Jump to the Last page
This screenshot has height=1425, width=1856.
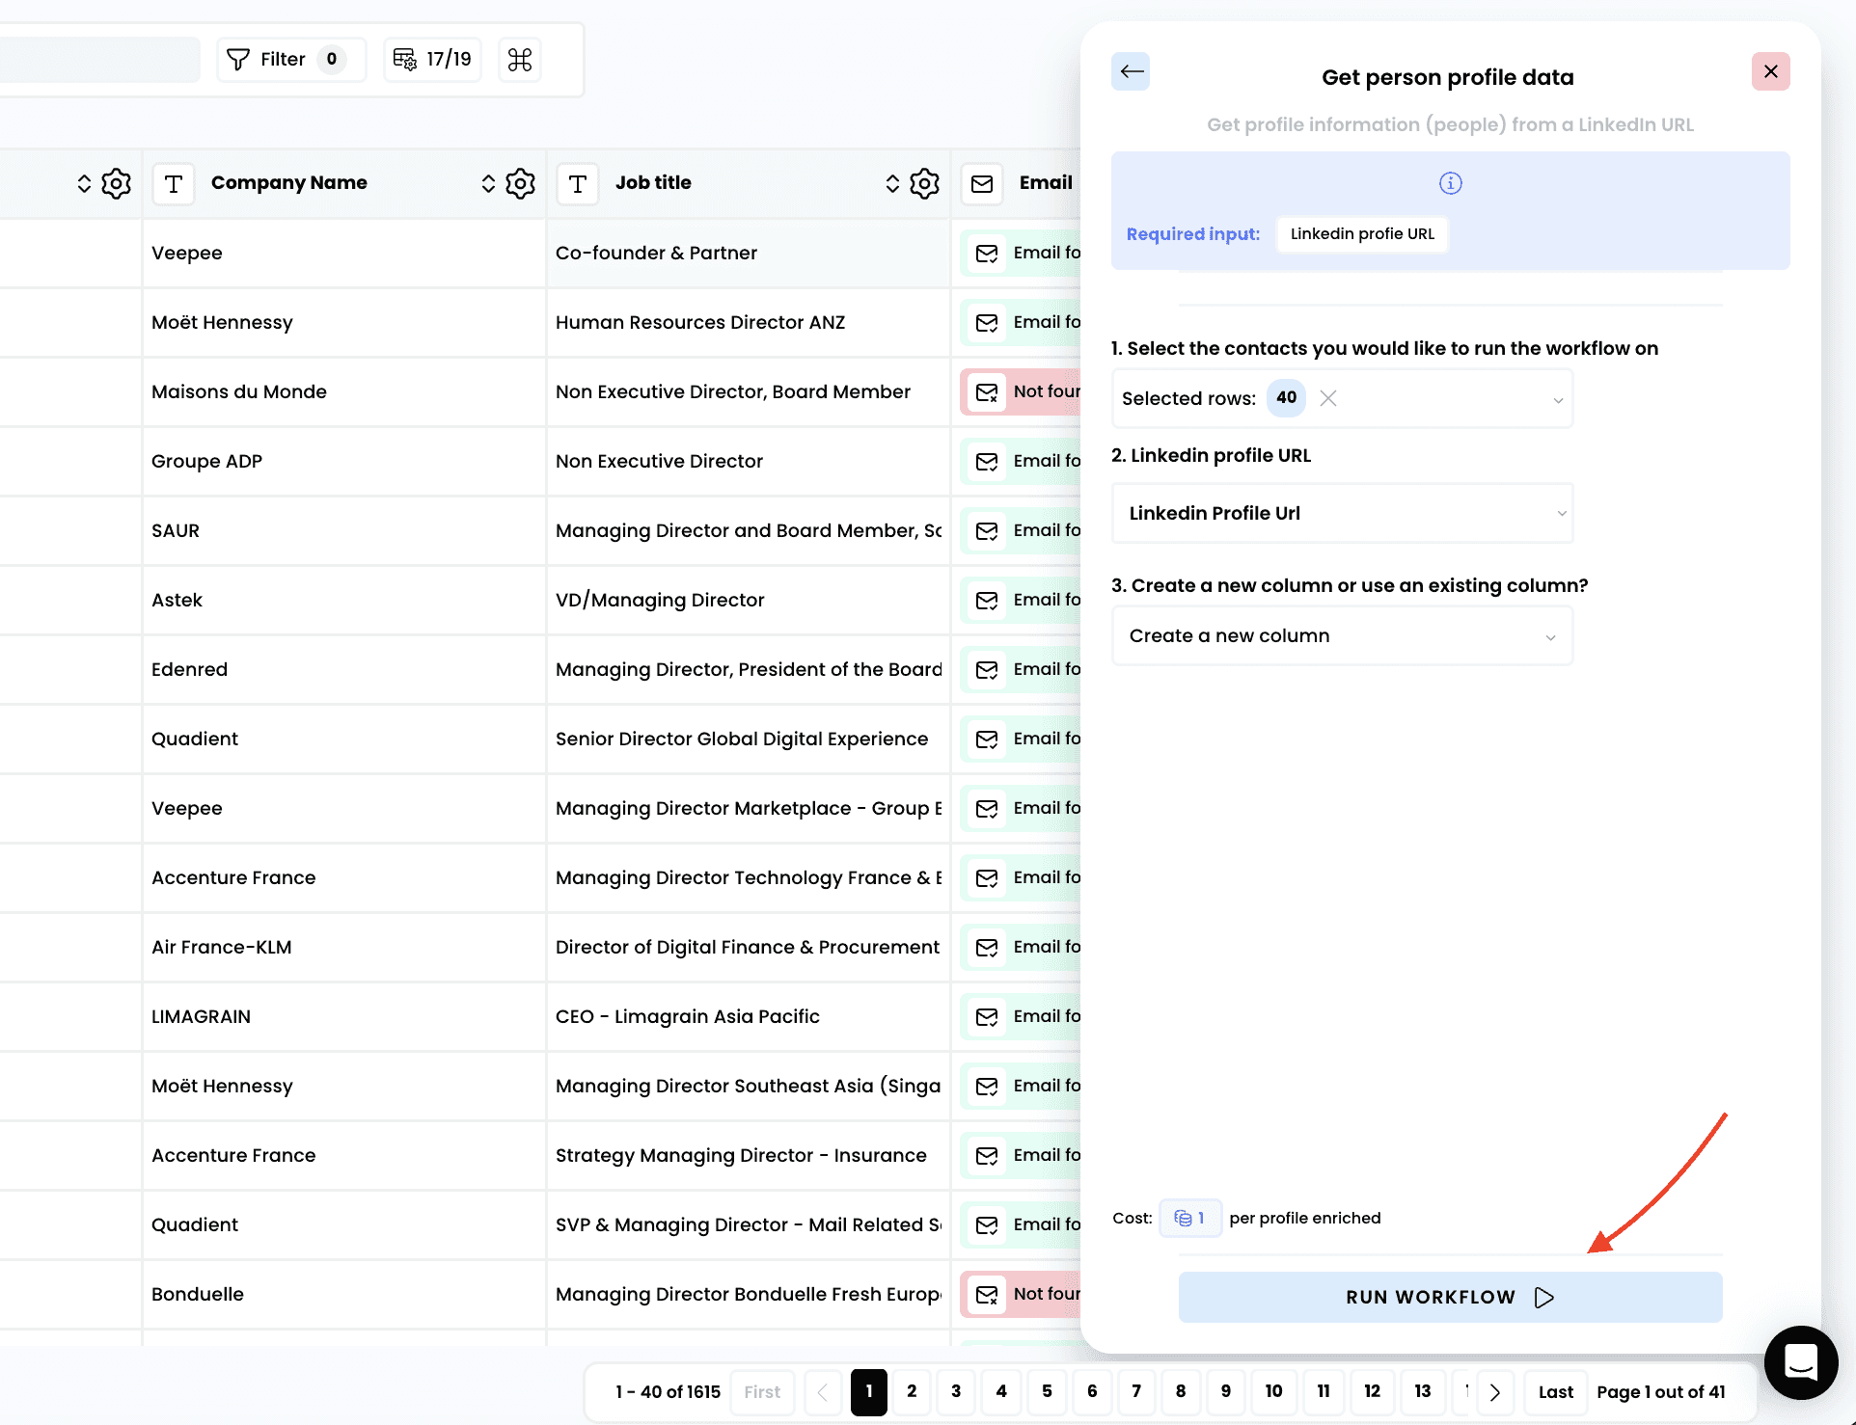(x=1555, y=1392)
